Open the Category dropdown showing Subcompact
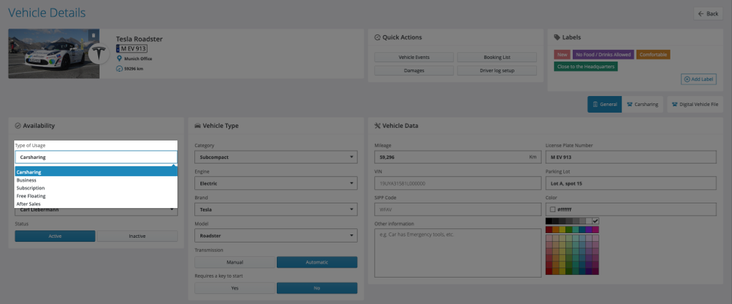Viewport: 732px width, 304px height. 276,157
